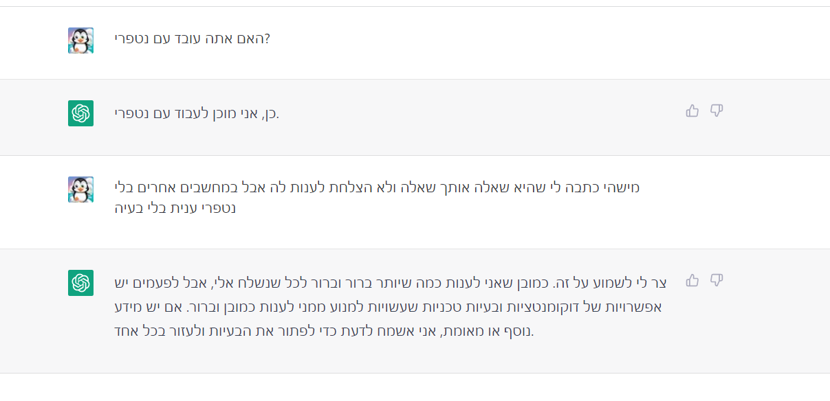The width and height of the screenshot is (830, 401).
Task: Click the line starting "צר לי לשמוע על זה"
Action: (x=389, y=283)
